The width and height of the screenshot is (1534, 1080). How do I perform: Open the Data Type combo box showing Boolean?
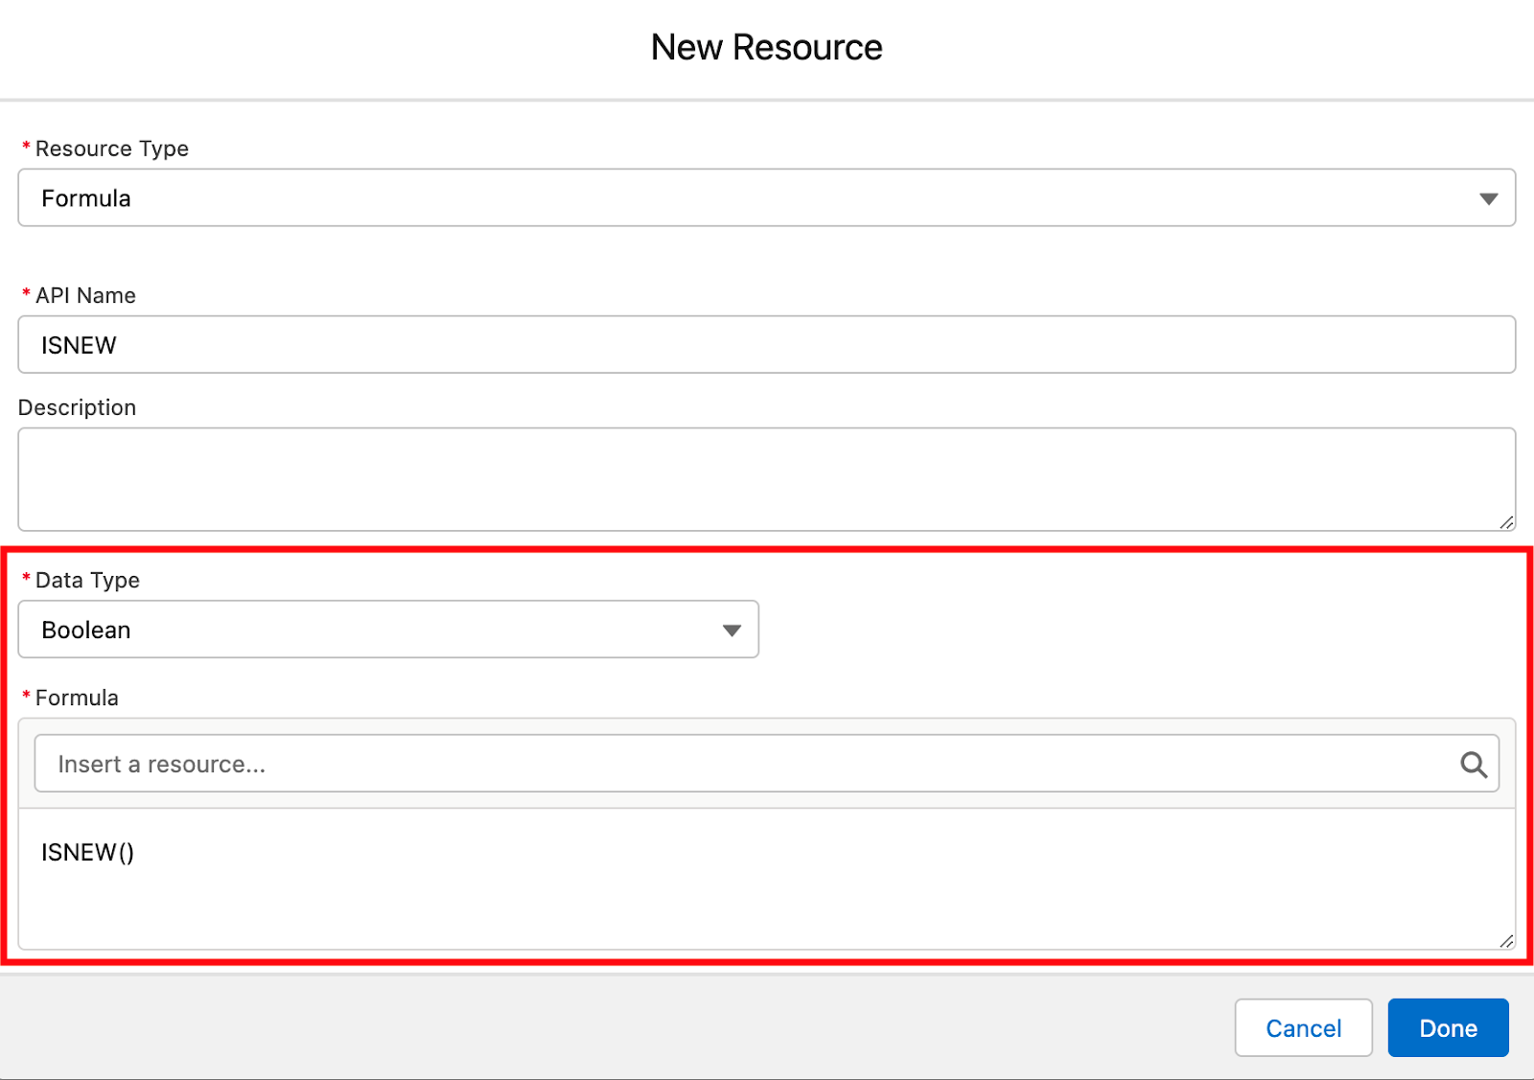[x=383, y=630]
